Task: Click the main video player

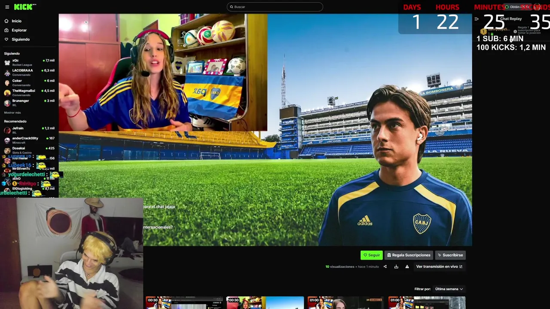Action: 265,130
